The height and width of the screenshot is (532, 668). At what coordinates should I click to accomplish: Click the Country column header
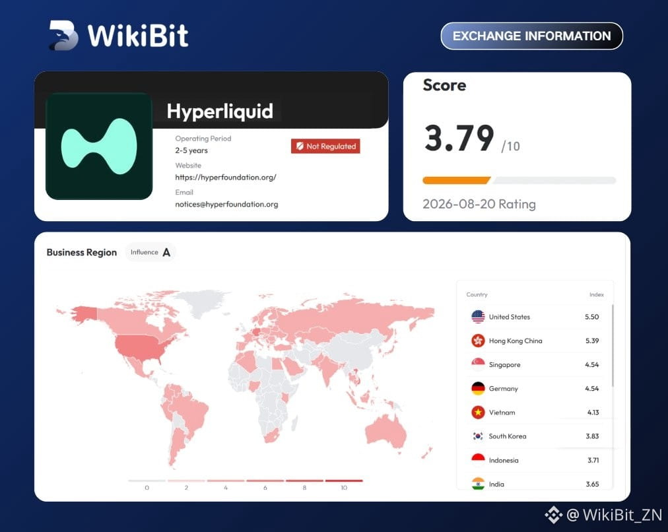tap(477, 294)
